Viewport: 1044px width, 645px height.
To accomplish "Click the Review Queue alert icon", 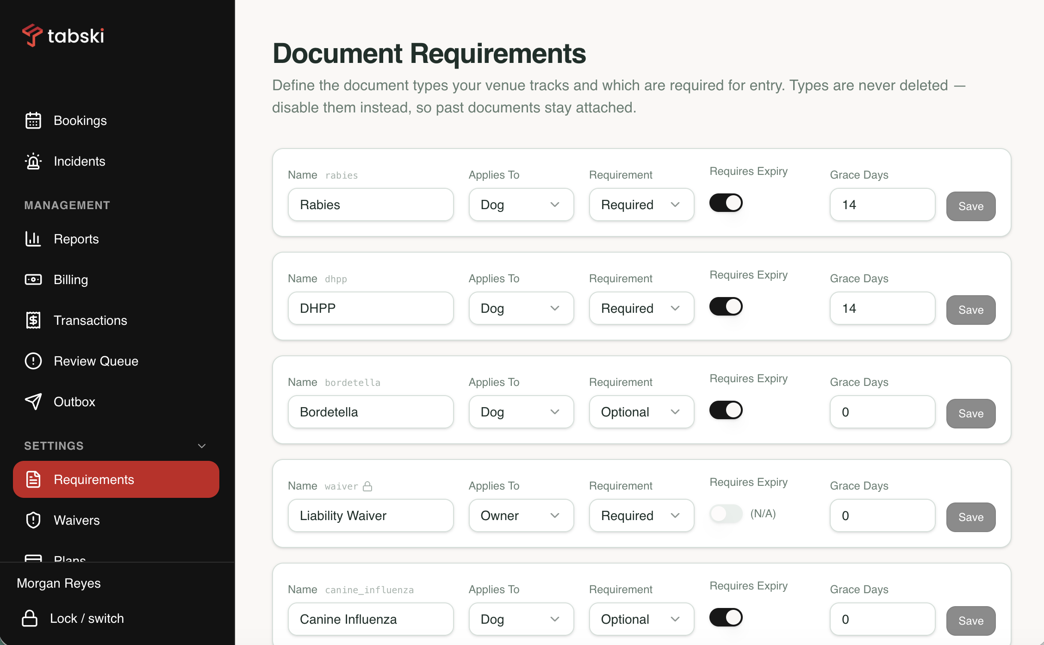I will 33,361.
